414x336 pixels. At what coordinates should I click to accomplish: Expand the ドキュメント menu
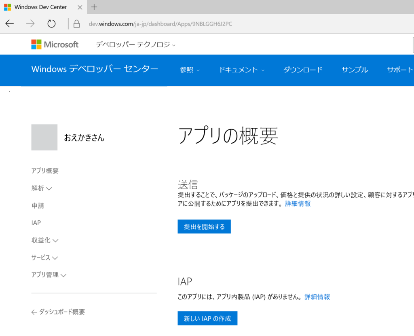click(x=242, y=70)
